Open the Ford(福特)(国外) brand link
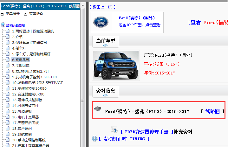Image resolution: width=228 pixels, height=147 pixels. click(137, 18)
